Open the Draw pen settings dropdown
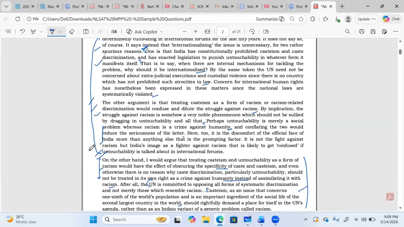The image size is (404, 227). 60,32
